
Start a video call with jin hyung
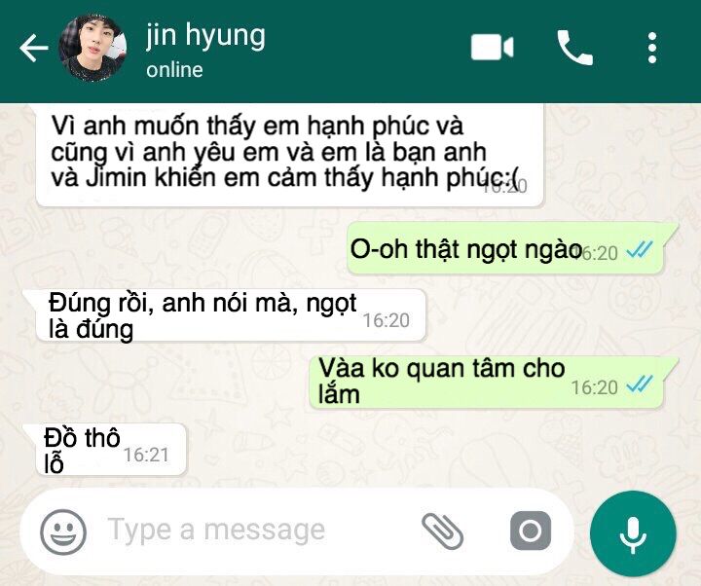[493, 47]
